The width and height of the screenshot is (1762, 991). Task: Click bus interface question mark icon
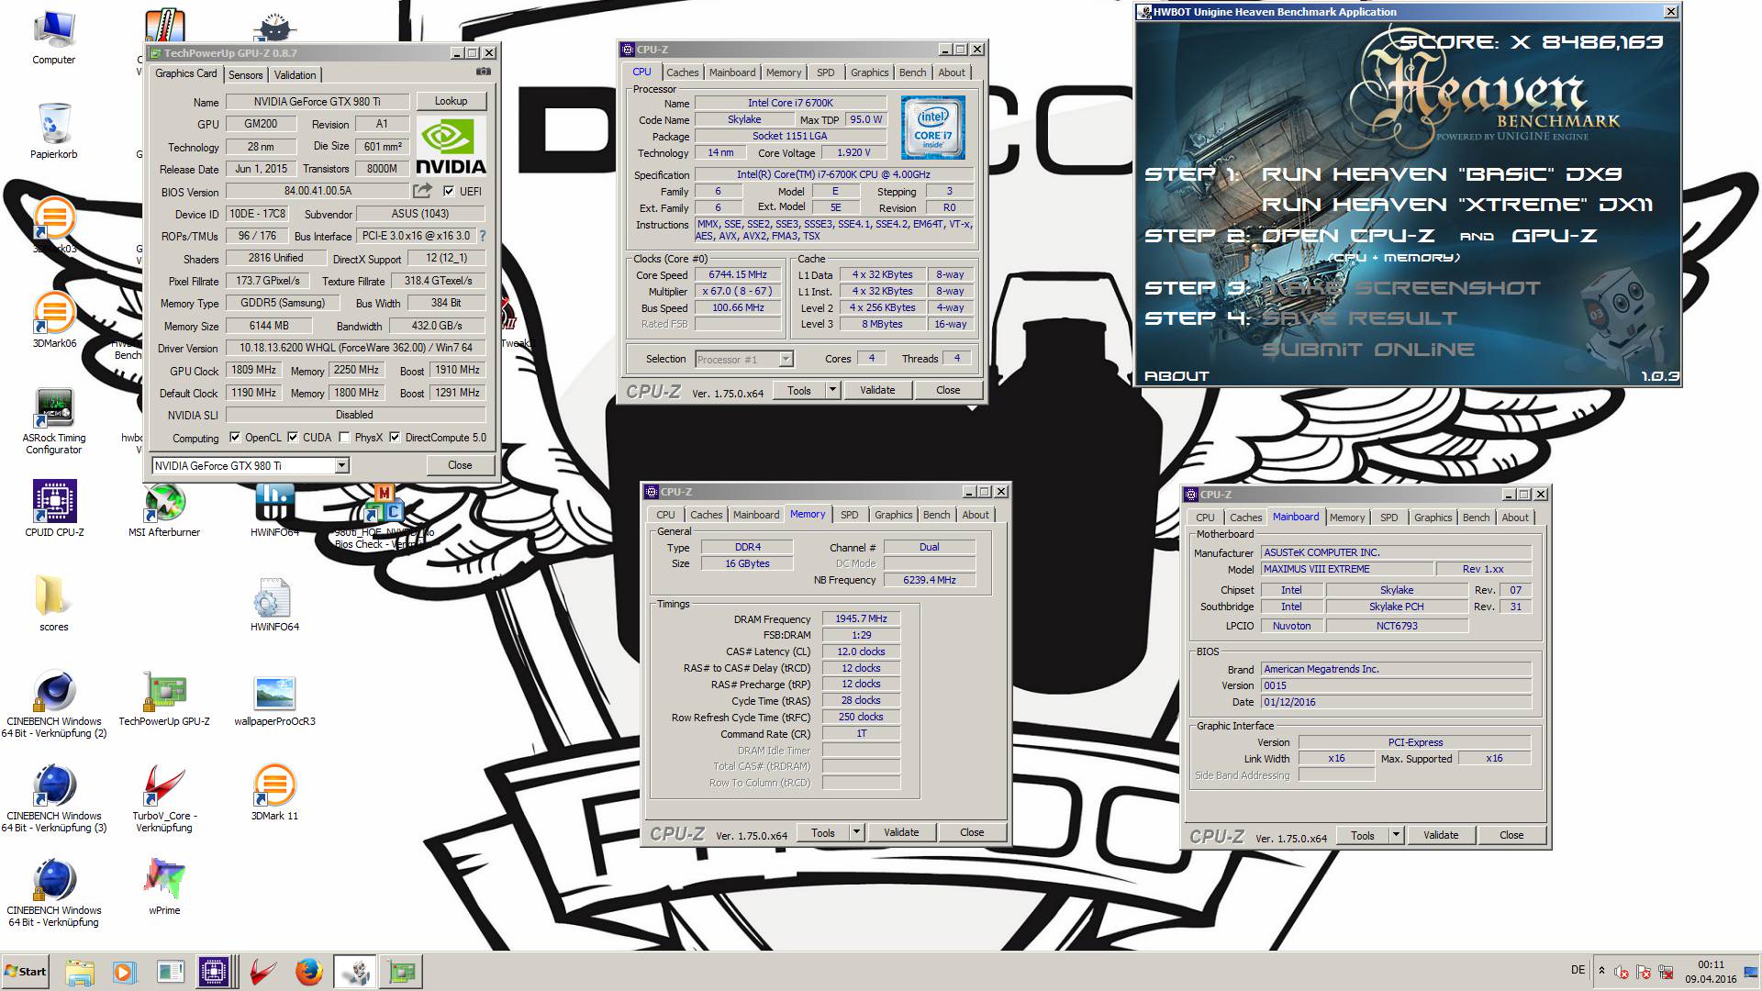(x=483, y=236)
